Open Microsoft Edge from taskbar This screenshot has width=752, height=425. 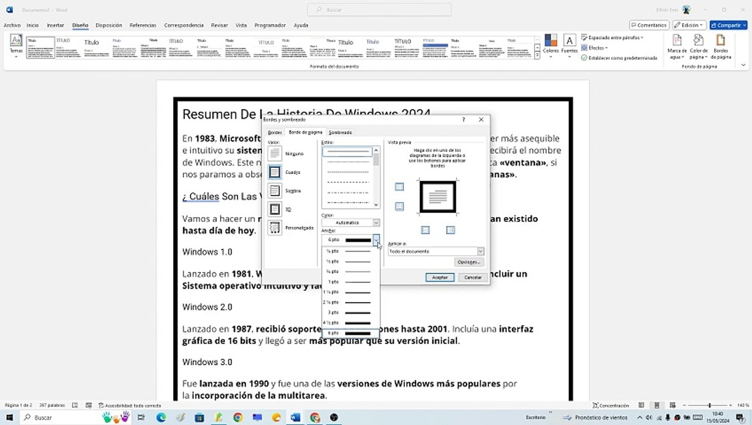click(161, 417)
